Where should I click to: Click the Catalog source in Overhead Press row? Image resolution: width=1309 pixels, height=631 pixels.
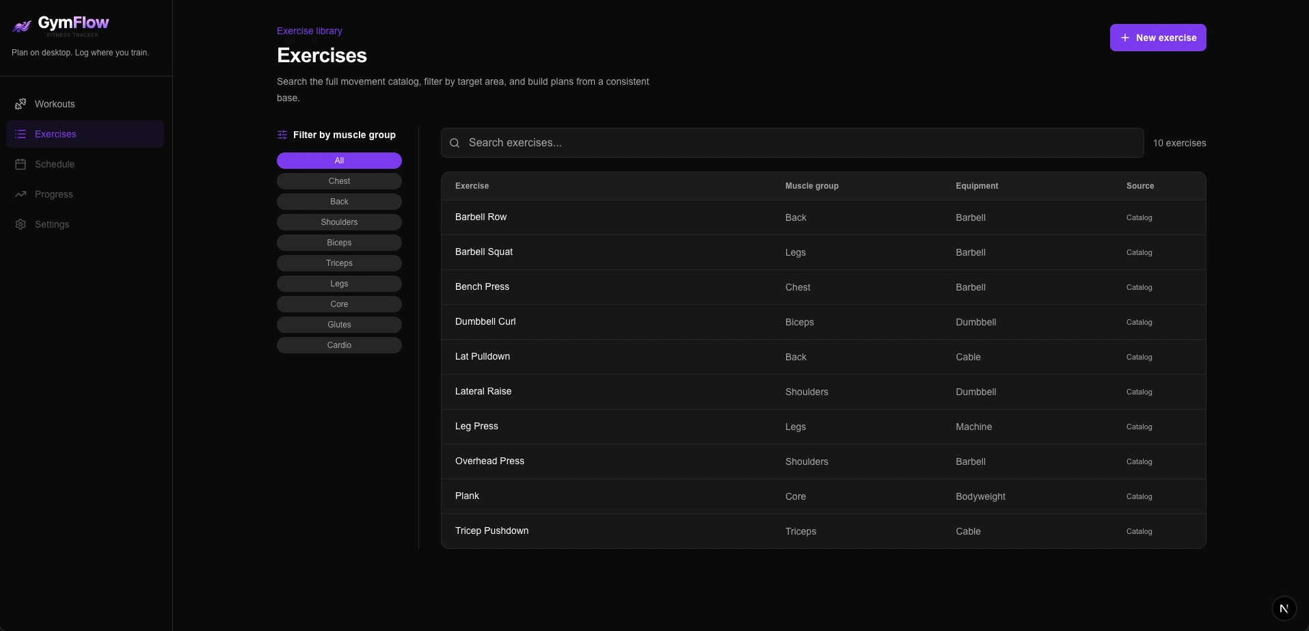tap(1139, 461)
